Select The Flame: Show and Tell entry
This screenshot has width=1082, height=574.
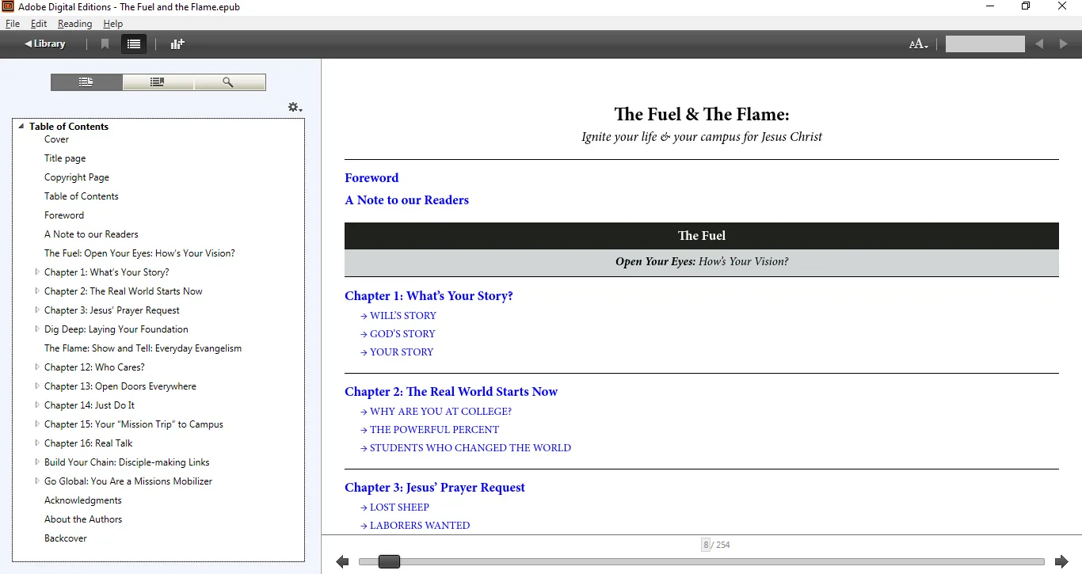point(143,348)
